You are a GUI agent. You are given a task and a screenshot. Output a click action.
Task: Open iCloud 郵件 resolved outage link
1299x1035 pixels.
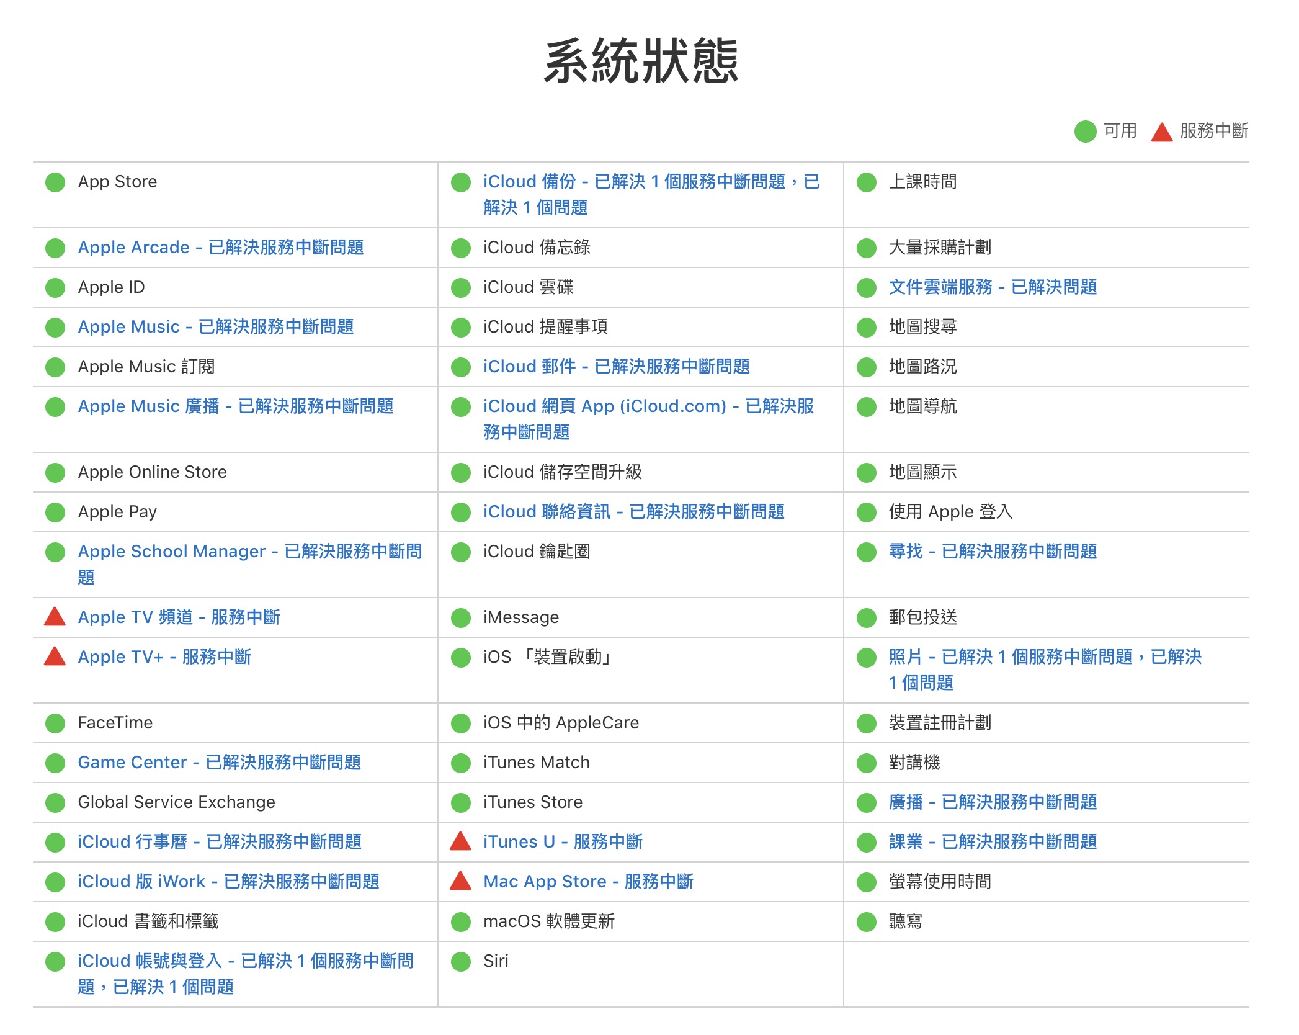(617, 366)
